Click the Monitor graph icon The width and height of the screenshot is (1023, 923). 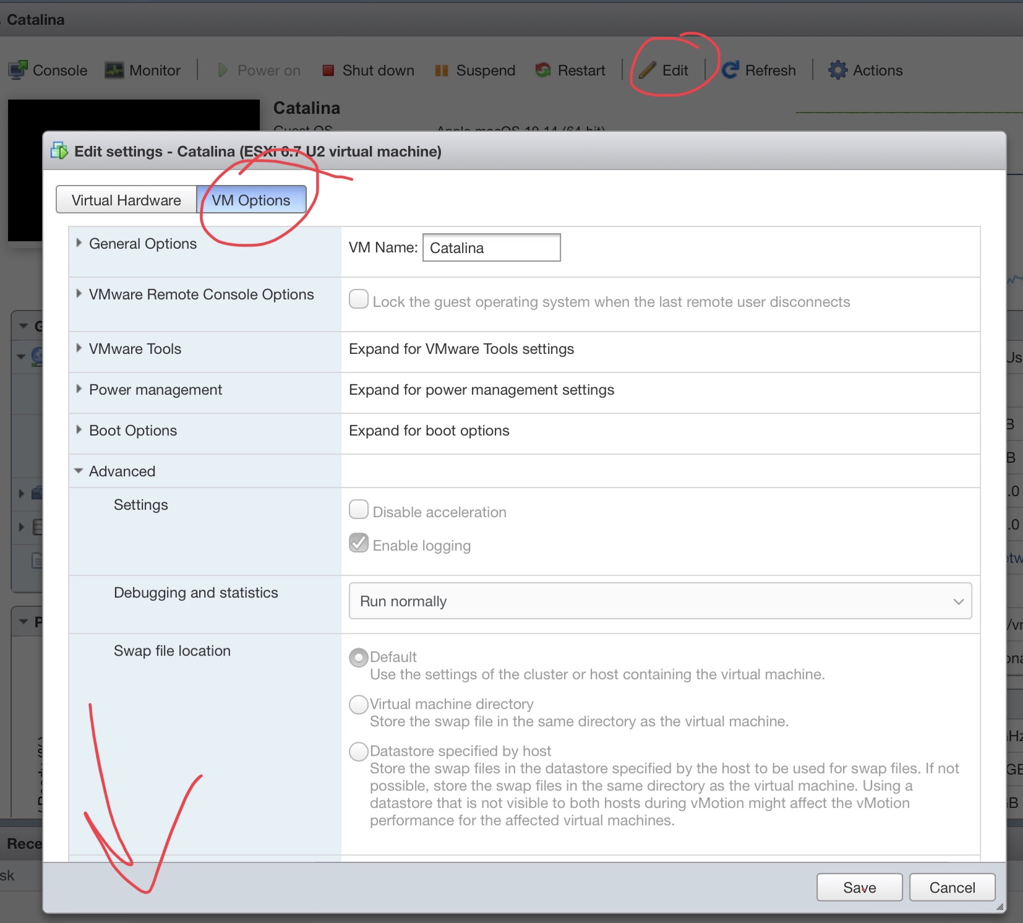click(114, 70)
